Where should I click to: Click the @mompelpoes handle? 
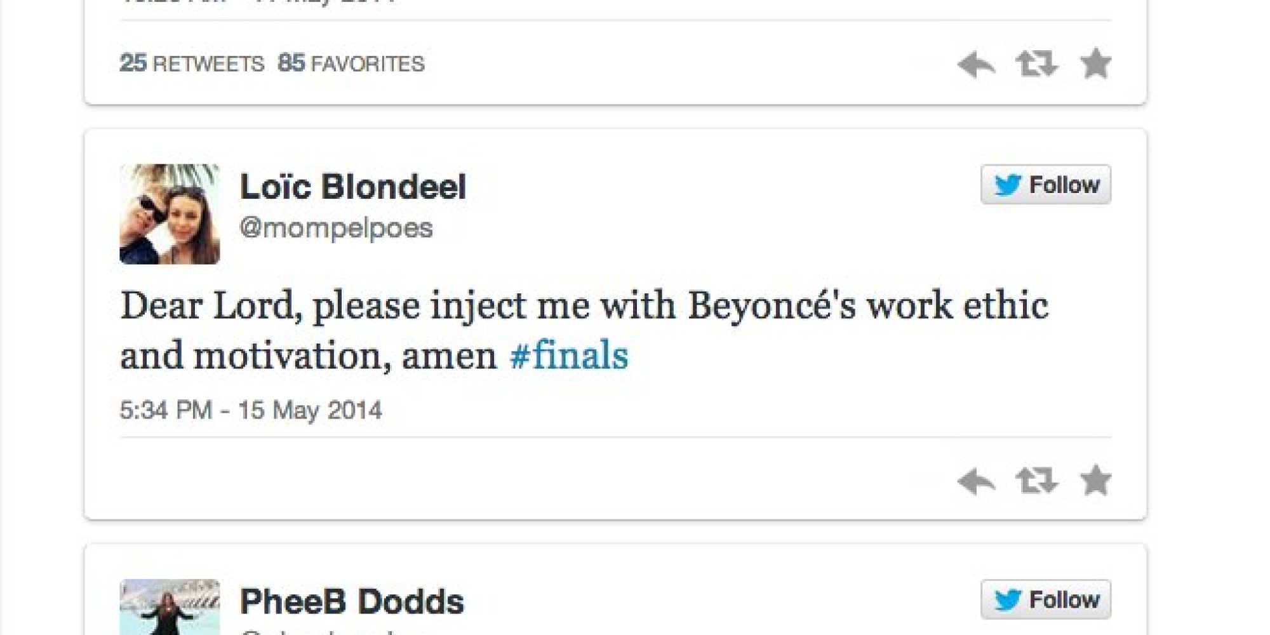(336, 228)
